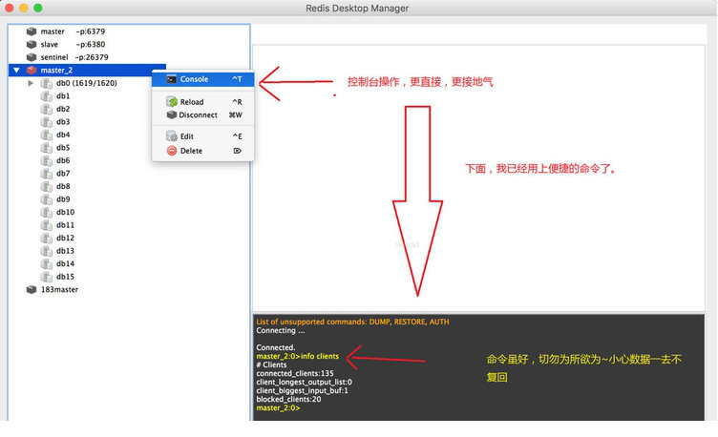718x437 pixels.
Task: Click the db7 database icon
Action: [x=46, y=174]
